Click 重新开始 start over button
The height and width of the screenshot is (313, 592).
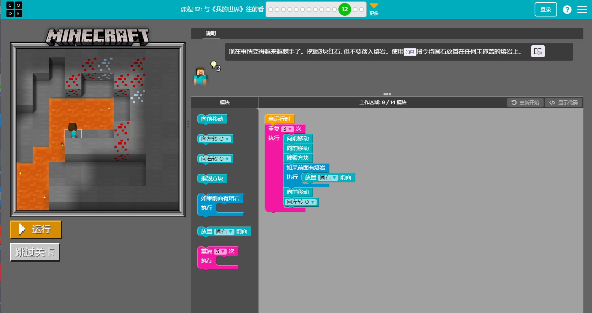pos(525,103)
